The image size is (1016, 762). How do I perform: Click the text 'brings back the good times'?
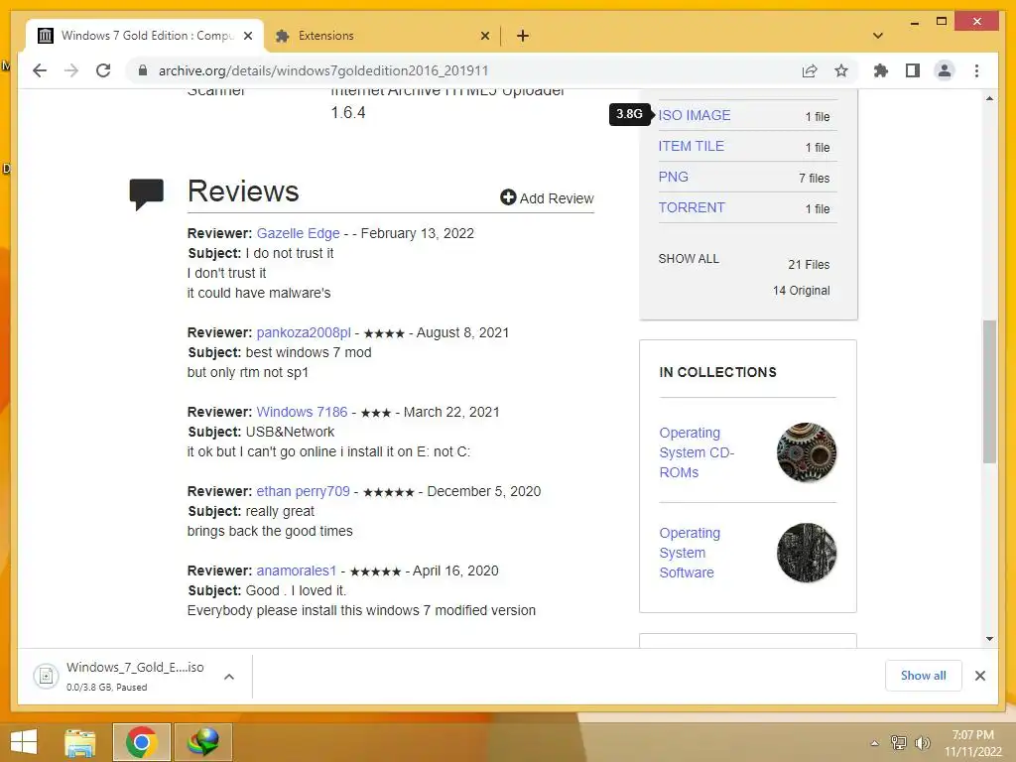270,531
